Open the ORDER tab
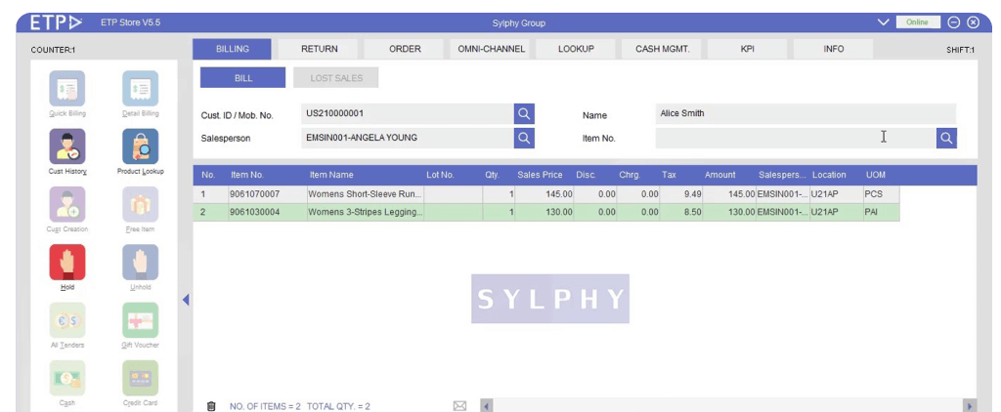Viewport: 1001px width, 412px height. pos(405,49)
